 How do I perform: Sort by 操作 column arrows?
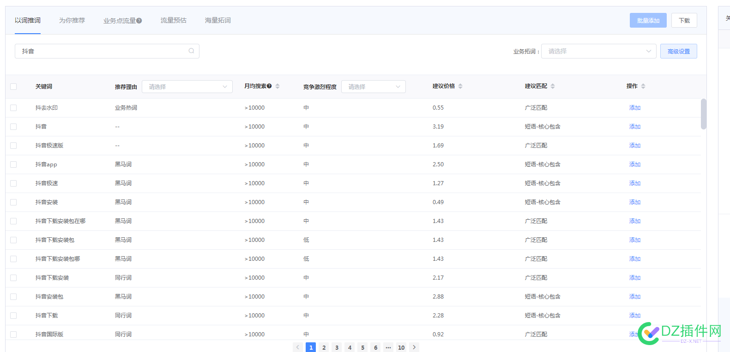click(x=643, y=86)
